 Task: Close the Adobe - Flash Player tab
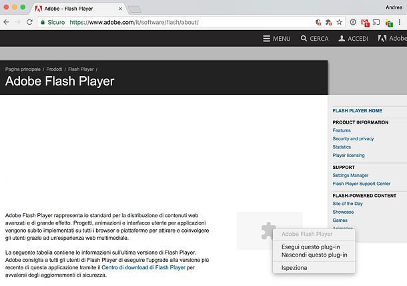click(121, 9)
